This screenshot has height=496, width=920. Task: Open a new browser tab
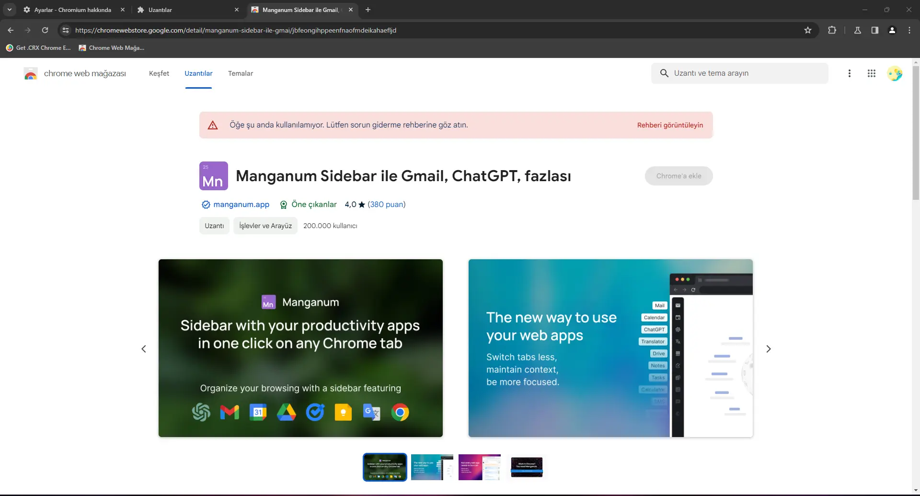[368, 10]
